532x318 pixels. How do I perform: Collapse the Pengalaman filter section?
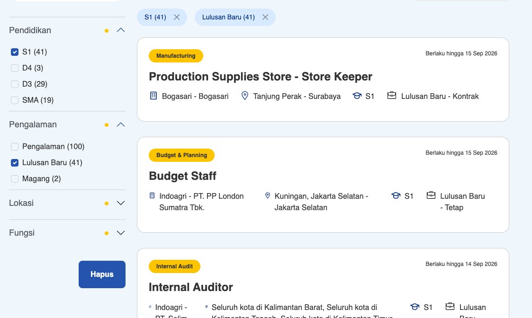(x=121, y=125)
